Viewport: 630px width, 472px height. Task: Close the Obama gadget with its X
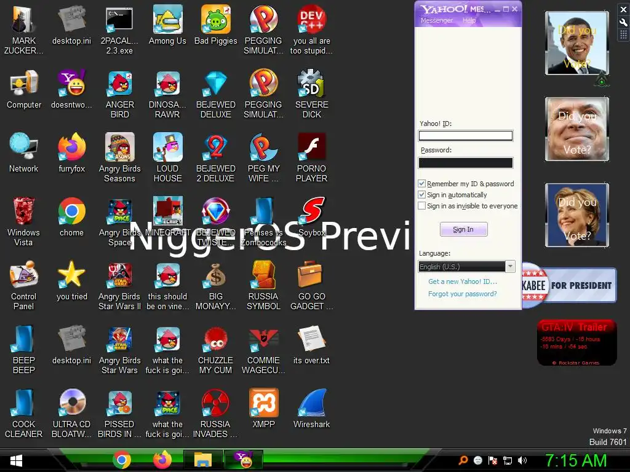(623, 9)
